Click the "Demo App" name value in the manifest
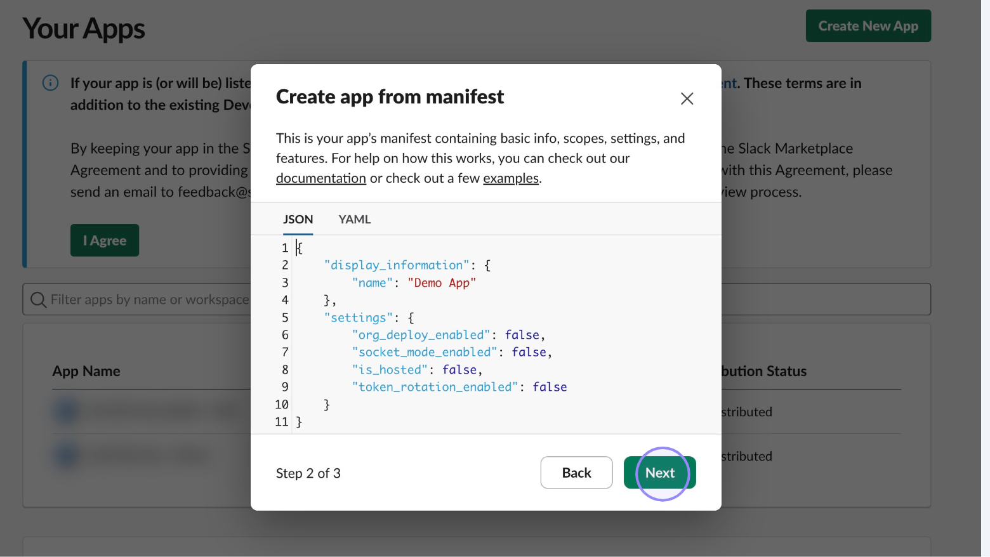Viewport: 990px width, 557px height. [x=442, y=283]
